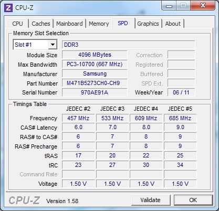219x211 pixels.
Task: Click the CPU-Z purple Z title bar icon
Action: (8, 8)
